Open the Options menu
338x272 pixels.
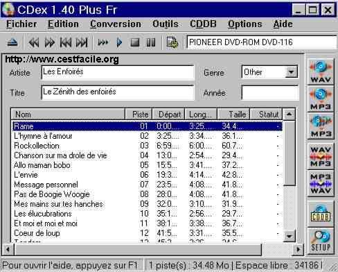click(x=244, y=24)
